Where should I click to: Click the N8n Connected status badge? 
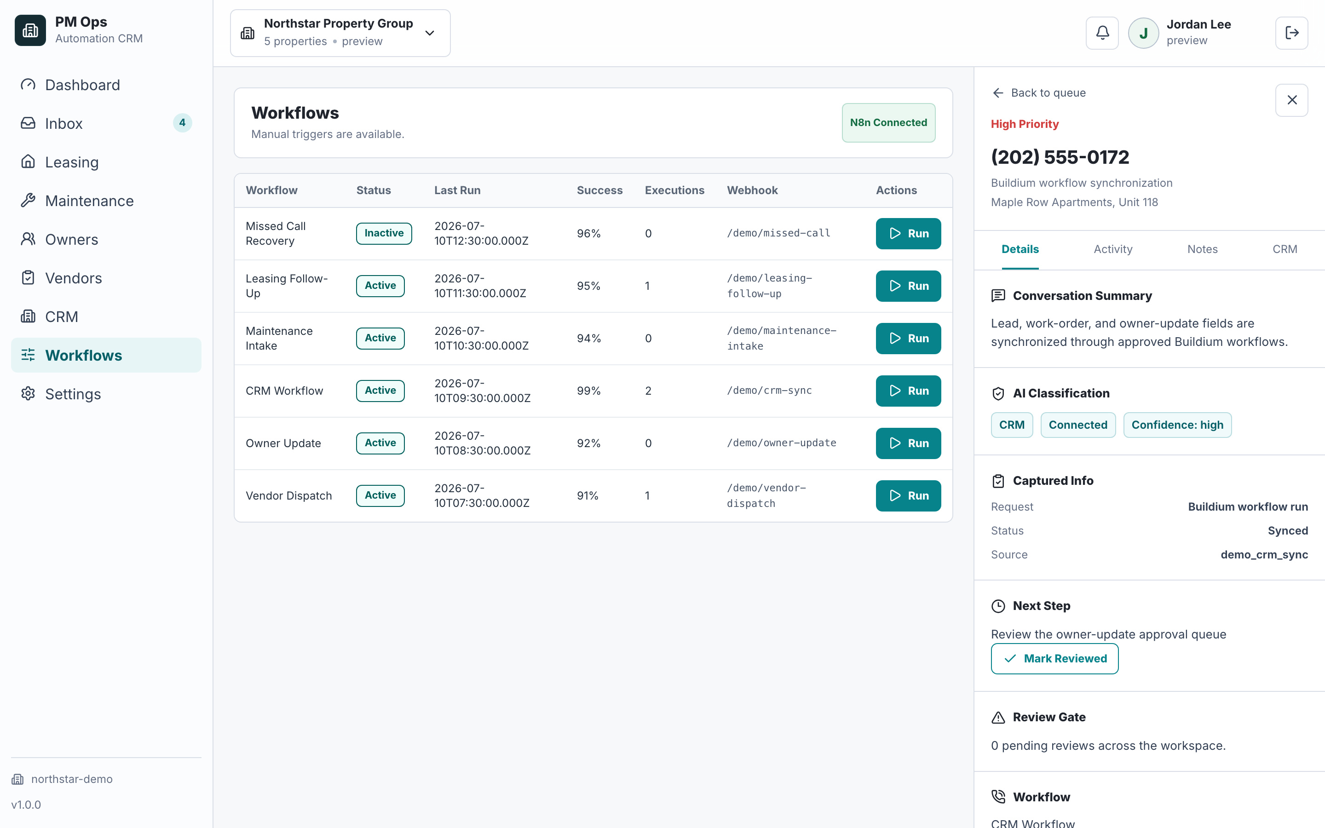pyautogui.click(x=888, y=123)
